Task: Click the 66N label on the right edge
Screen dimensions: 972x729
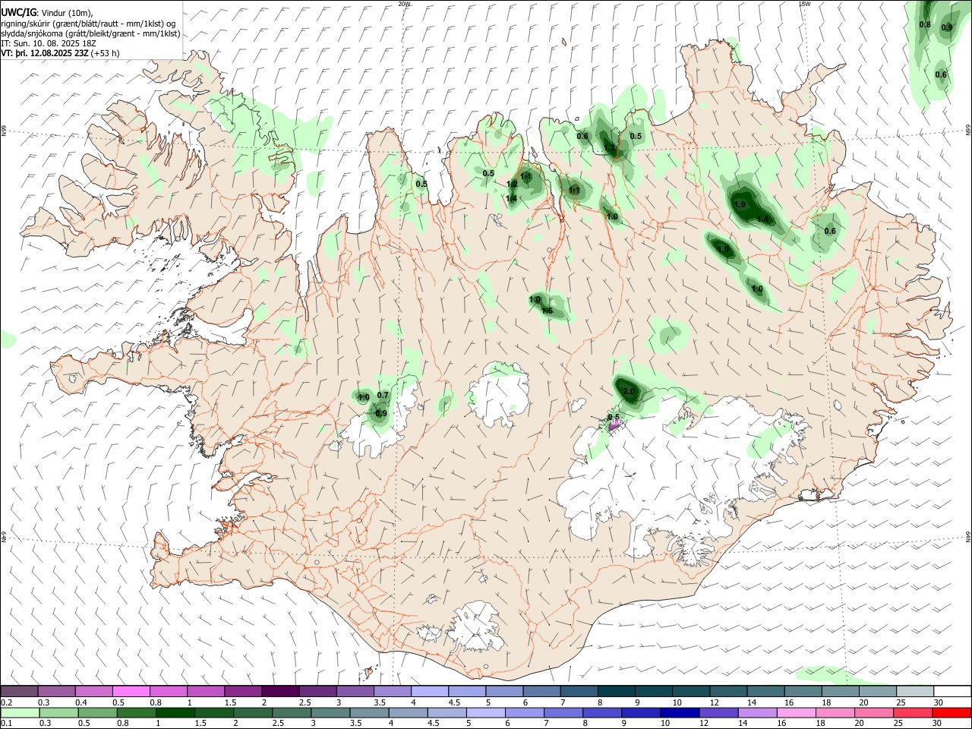Action: 968,131
